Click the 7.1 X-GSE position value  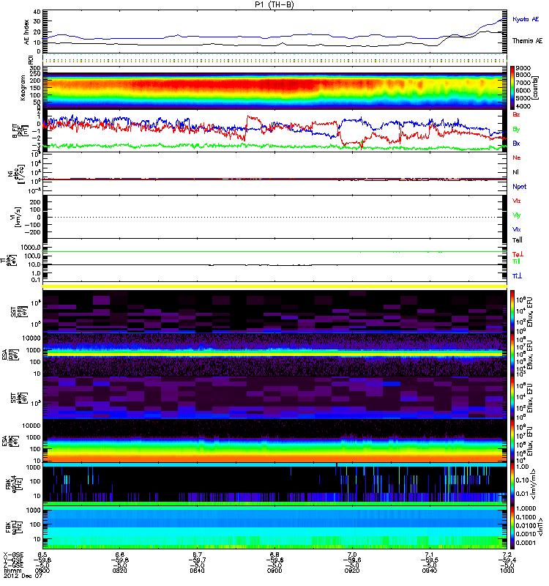[429, 555]
